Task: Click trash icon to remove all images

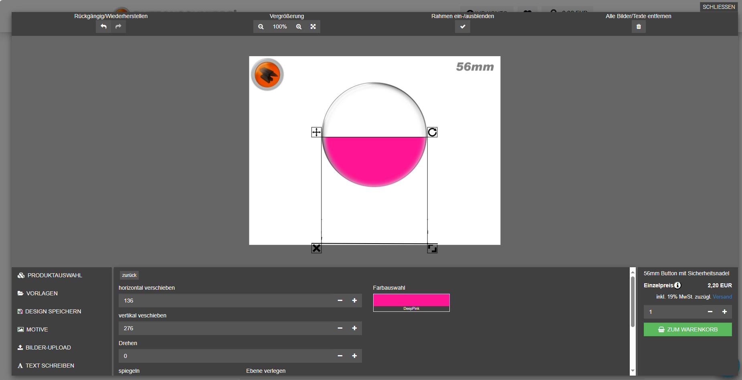Action: pyautogui.click(x=639, y=26)
